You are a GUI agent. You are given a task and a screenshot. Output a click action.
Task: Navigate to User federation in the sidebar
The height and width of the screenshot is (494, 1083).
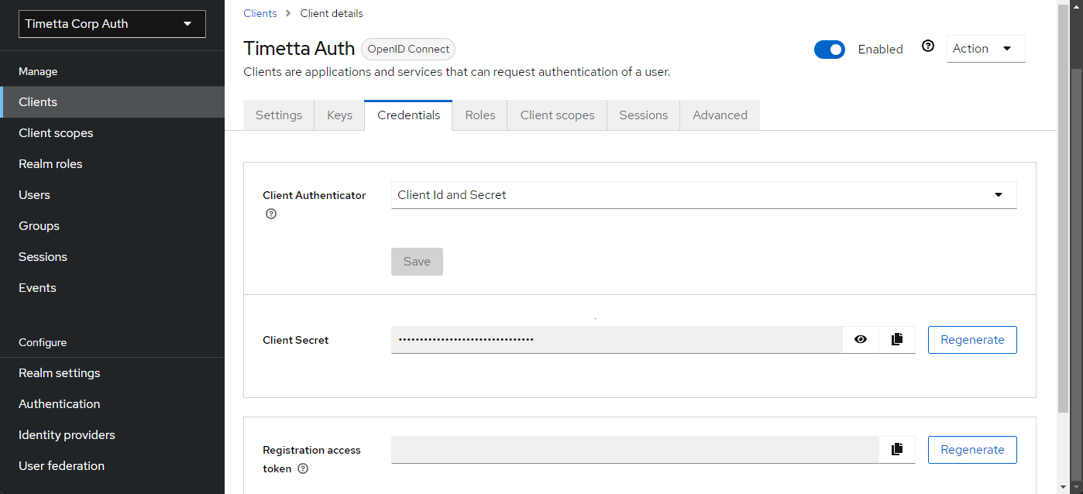click(x=112, y=466)
